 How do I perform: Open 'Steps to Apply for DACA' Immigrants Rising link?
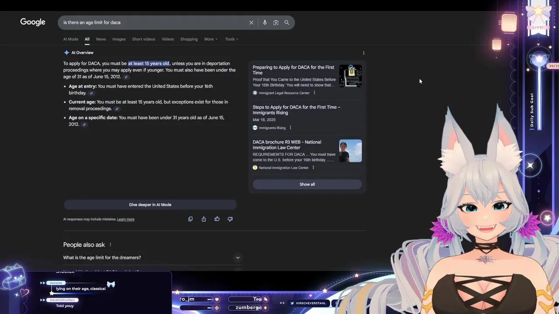pyautogui.click(x=297, y=110)
